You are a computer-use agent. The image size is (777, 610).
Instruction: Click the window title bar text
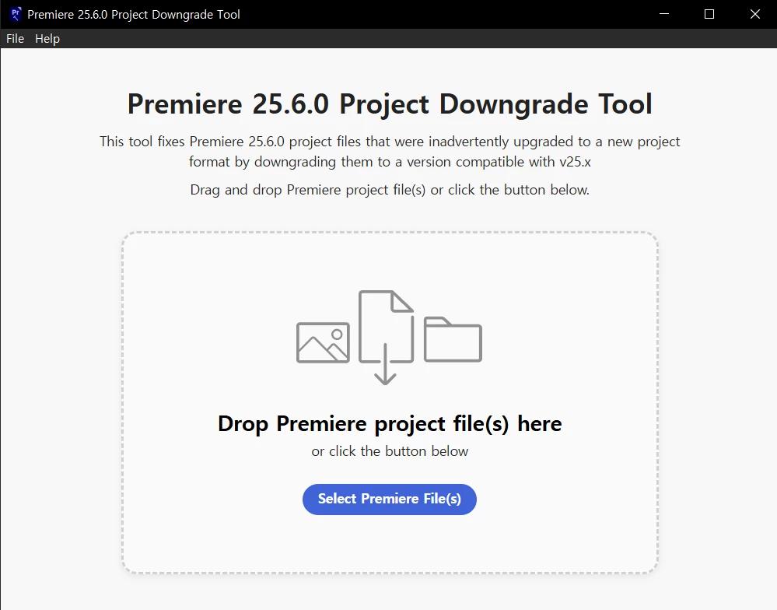[x=134, y=14]
